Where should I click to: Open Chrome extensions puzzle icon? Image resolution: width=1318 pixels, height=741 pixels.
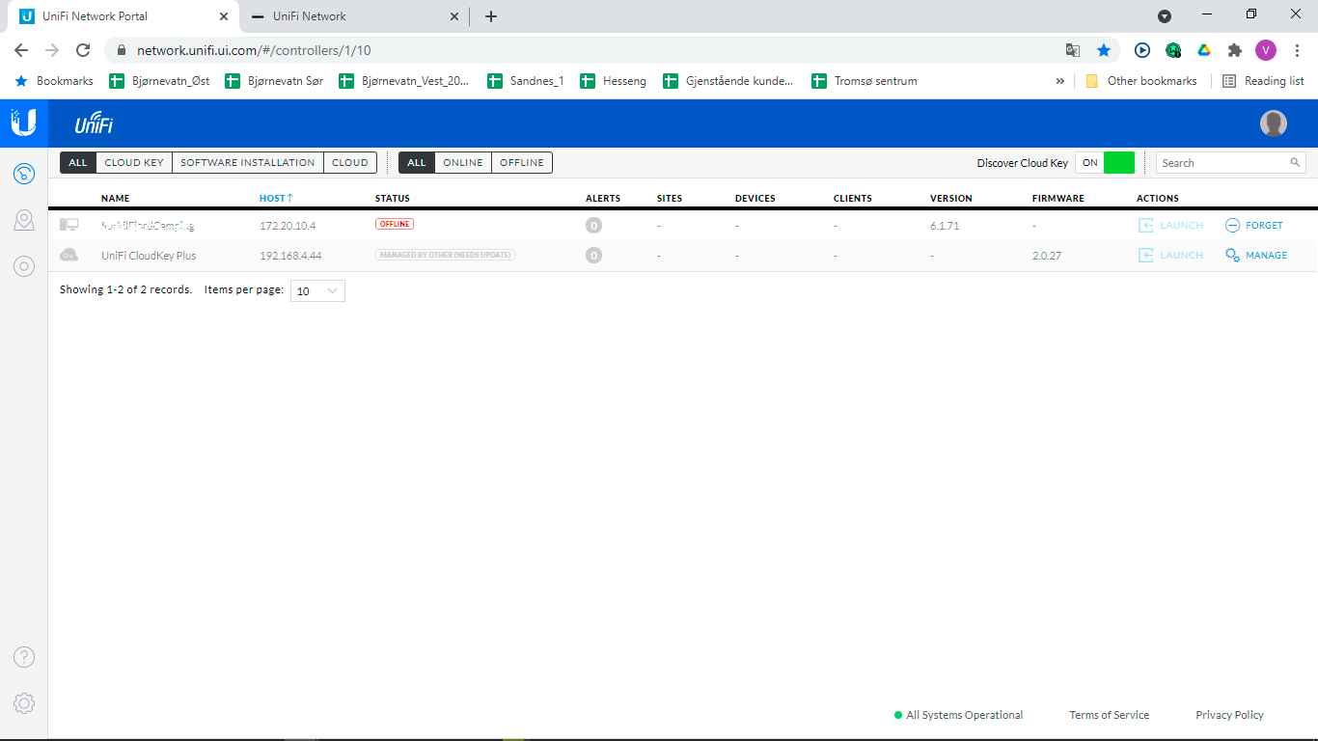point(1234,50)
